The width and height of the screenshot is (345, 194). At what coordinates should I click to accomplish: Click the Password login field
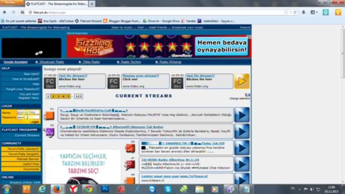[28, 117]
